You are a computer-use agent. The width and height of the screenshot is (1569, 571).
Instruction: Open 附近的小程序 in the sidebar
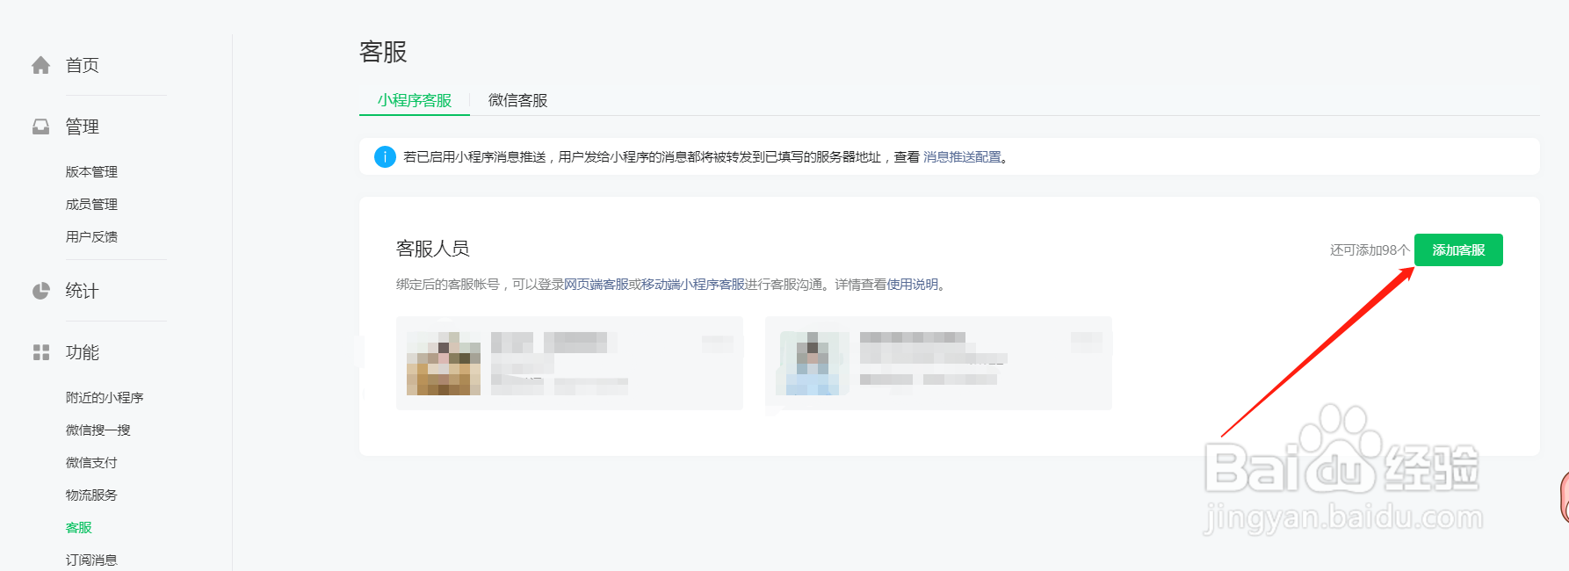[x=105, y=397]
